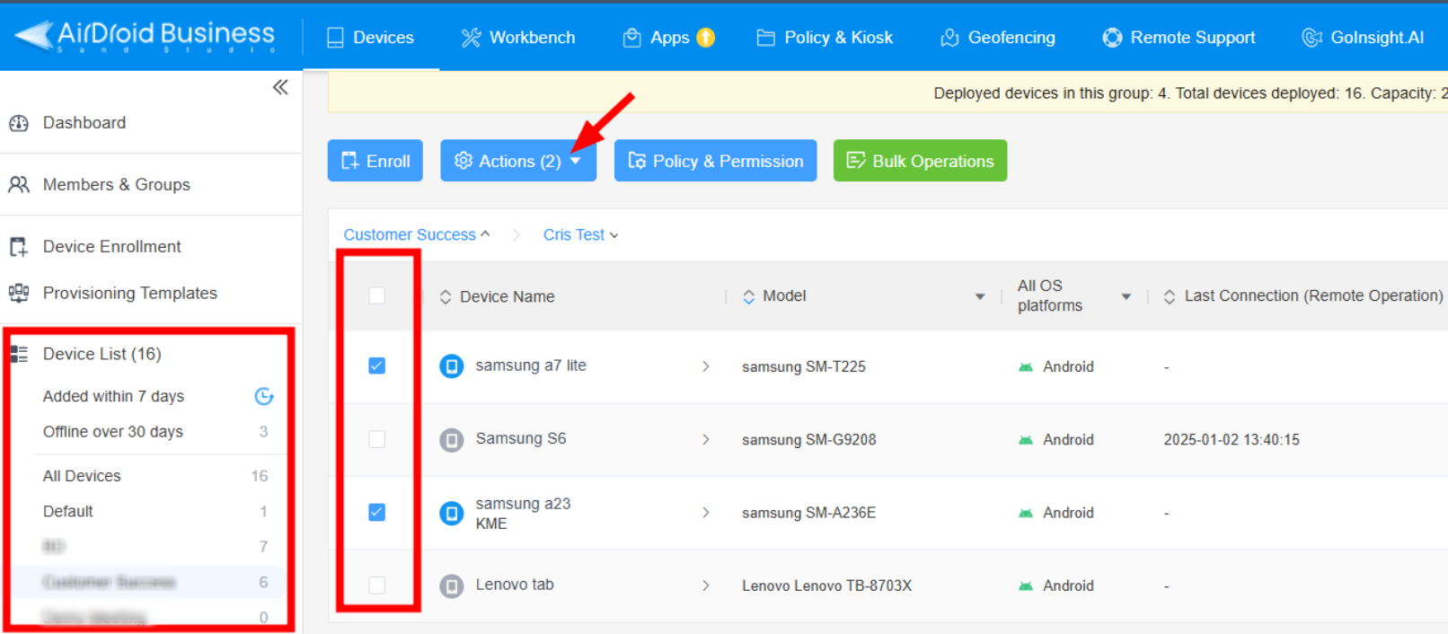Click model text samsung SM-A236E
Image resolution: width=1448 pixels, height=634 pixels.
coord(808,513)
